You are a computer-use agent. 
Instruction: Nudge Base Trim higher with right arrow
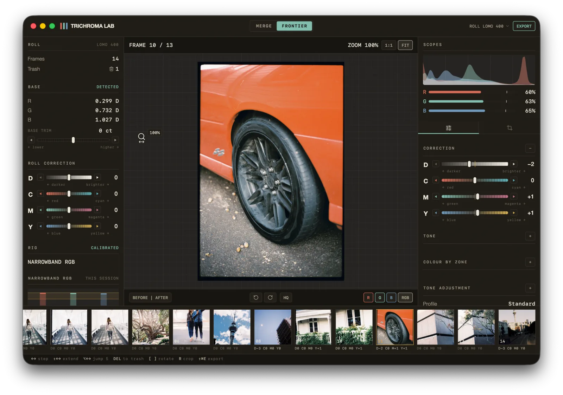(115, 140)
